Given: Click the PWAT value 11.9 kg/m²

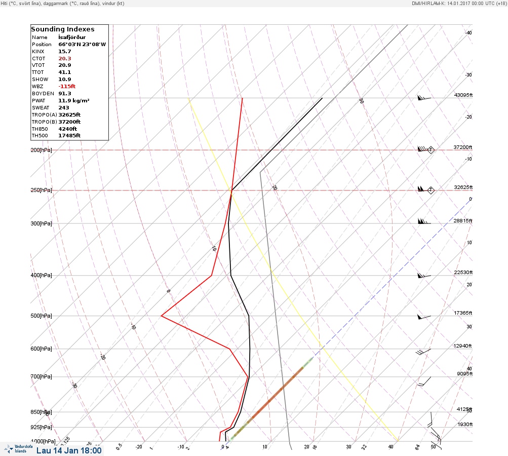Looking at the screenshot, I should coord(74,100).
